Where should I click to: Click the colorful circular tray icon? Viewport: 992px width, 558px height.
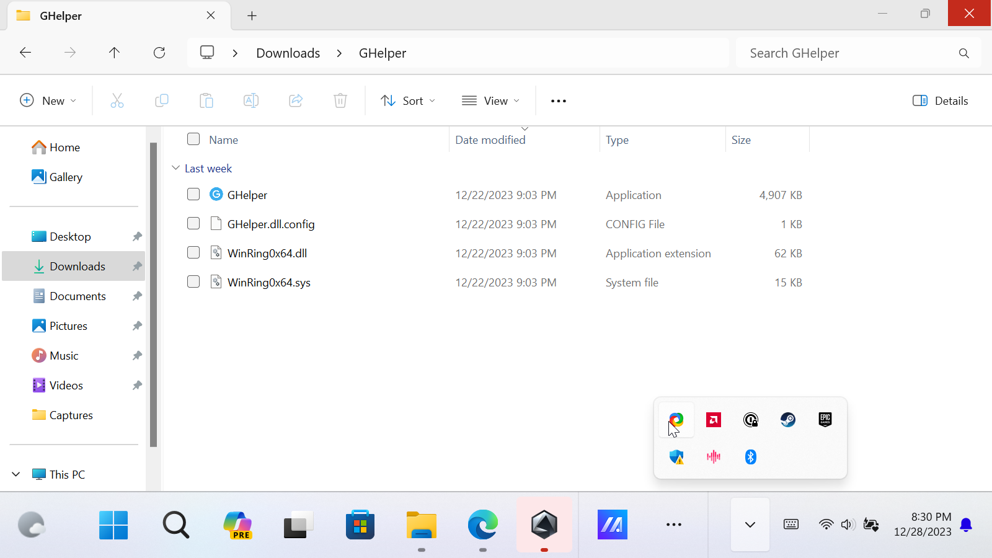point(676,420)
